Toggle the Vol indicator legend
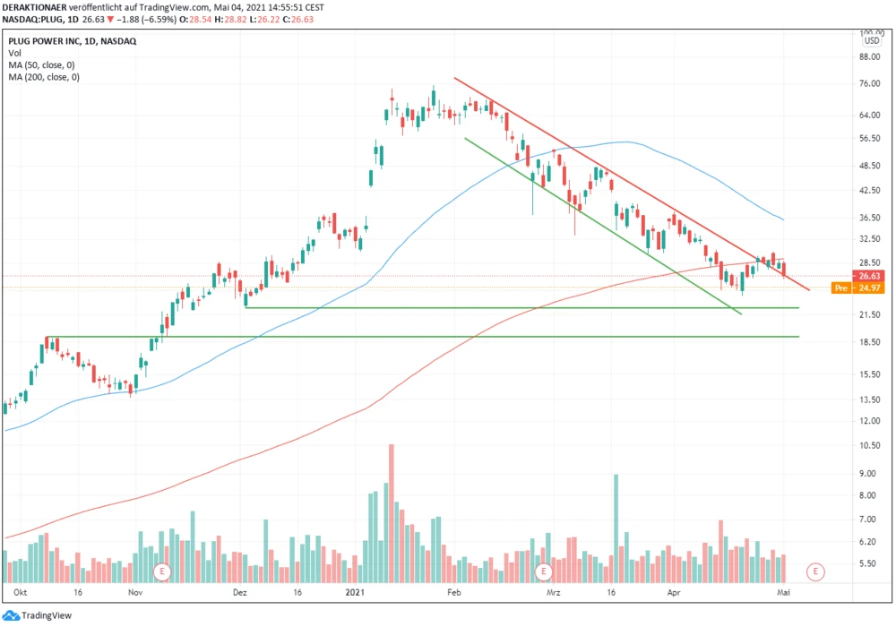Viewport: 896px width, 627px height. [14, 53]
